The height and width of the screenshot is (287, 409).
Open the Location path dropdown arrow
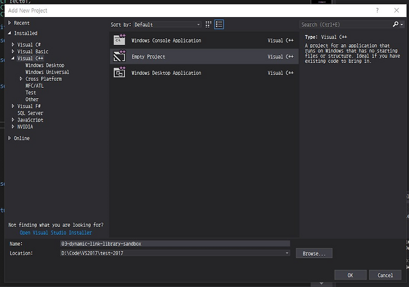coord(287,253)
